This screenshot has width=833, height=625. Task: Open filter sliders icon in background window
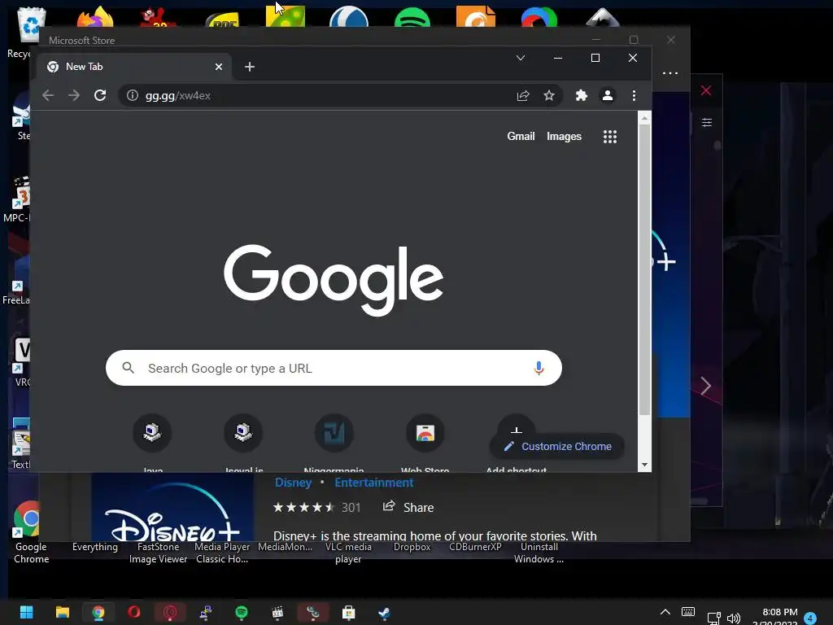pyautogui.click(x=707, y=123)
